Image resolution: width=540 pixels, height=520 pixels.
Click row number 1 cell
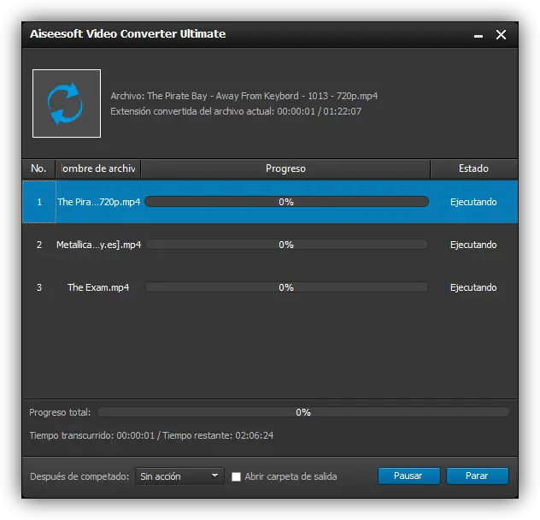(39, 202)
